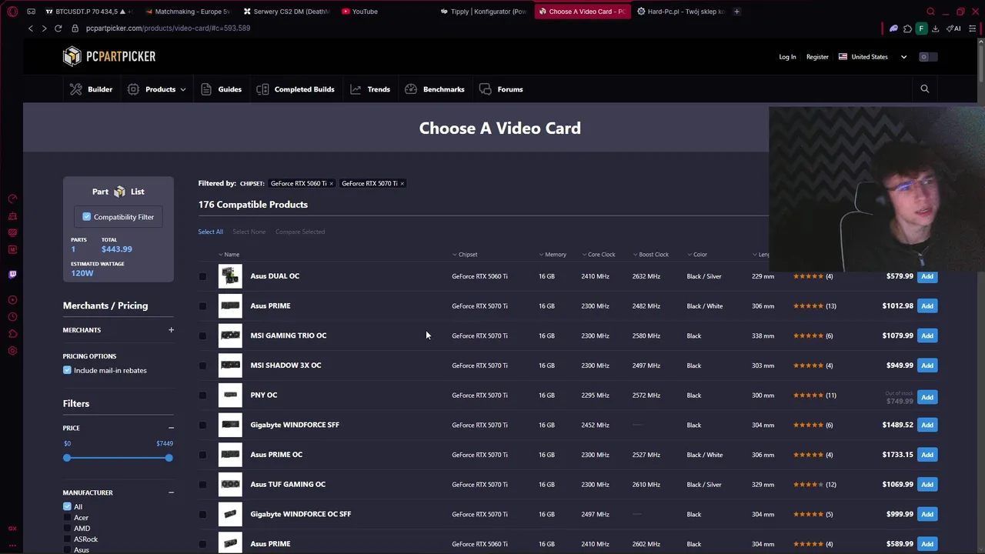Screen dimensions: 985x554
Task: Click the MSI GAMING TRIO OC thumbnail
Action: click(230, 335)
